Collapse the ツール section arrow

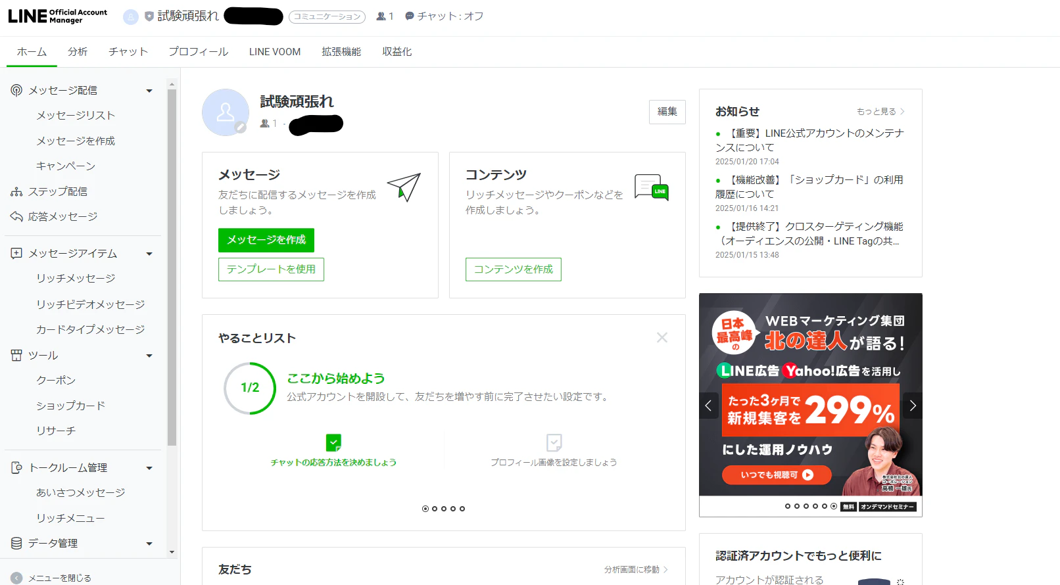149,356
